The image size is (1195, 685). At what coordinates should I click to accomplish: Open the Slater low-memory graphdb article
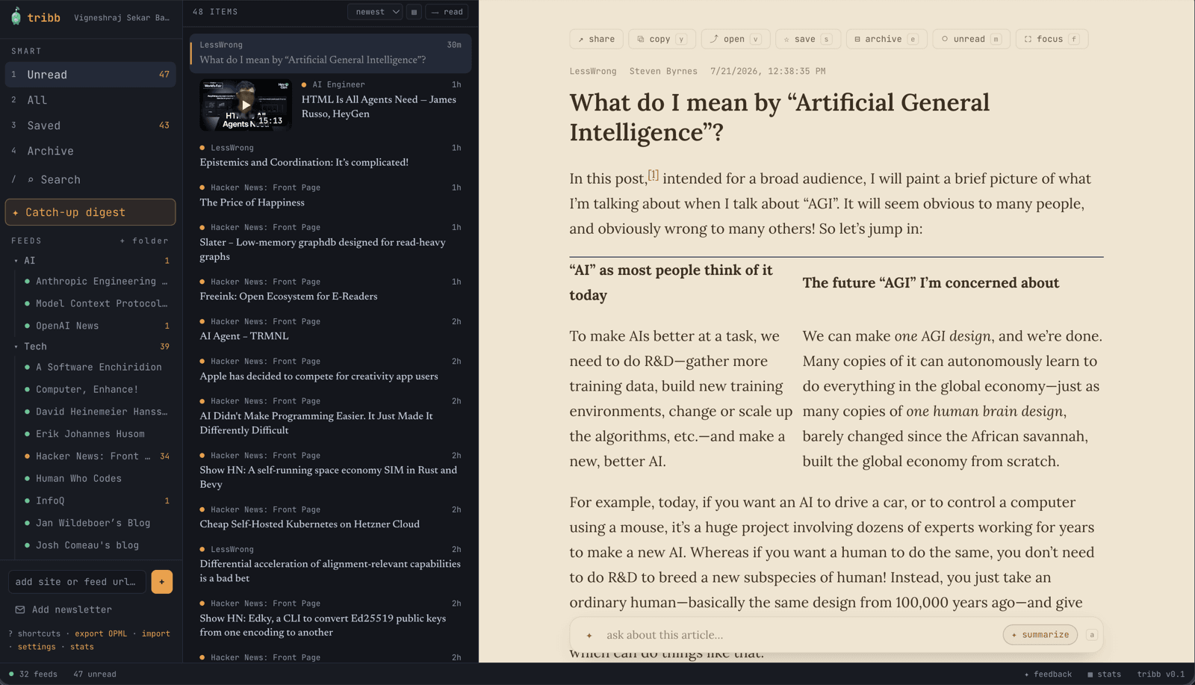click(330, 242)
